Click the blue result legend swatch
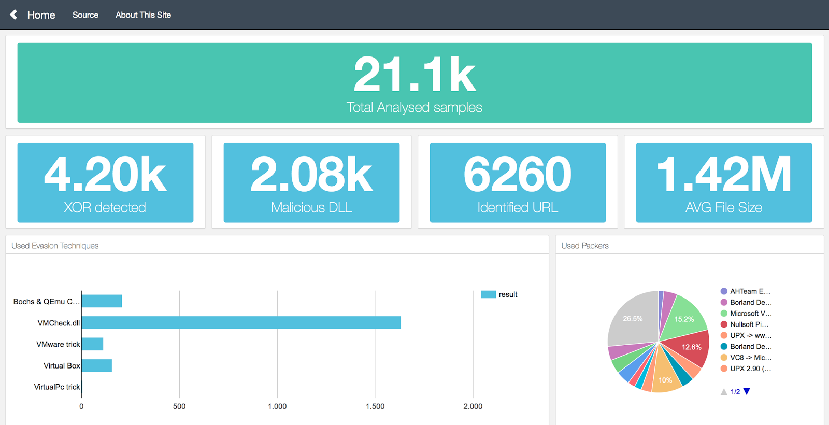The height and width of the screenshot is (425, 829). point(488,294)
